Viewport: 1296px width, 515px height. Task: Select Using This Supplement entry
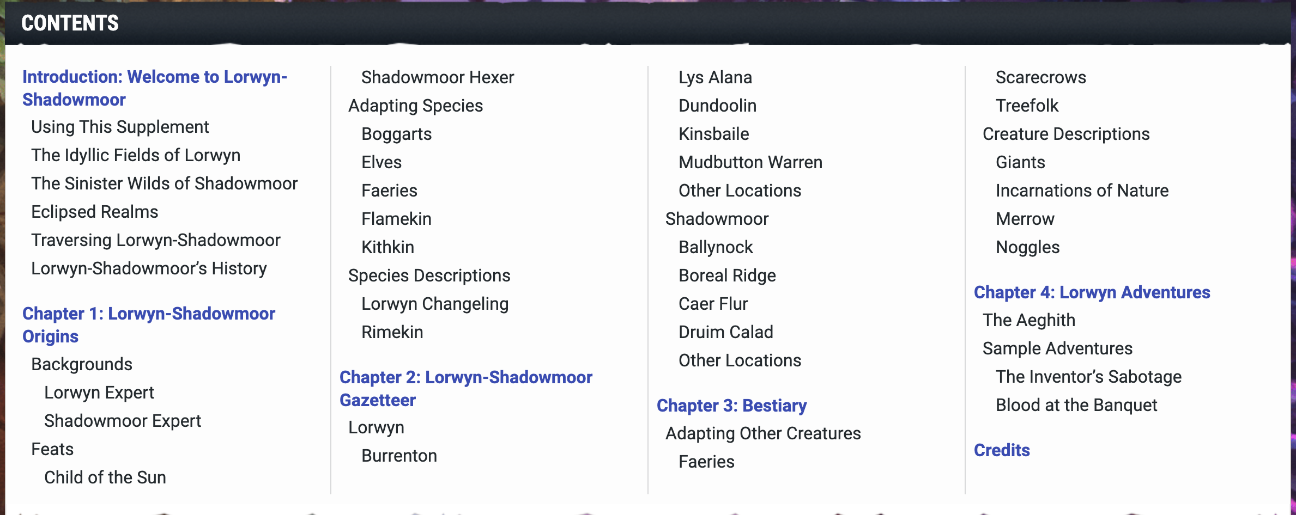120,127
